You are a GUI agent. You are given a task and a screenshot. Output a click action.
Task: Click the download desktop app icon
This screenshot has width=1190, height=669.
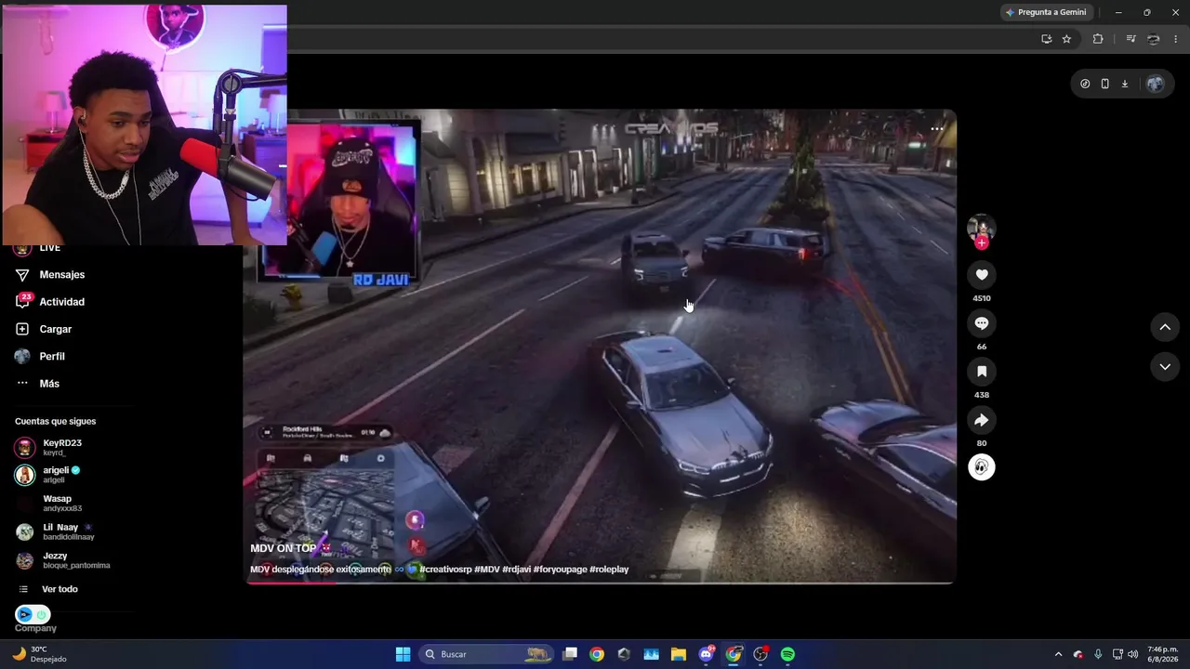point(1124,84)
